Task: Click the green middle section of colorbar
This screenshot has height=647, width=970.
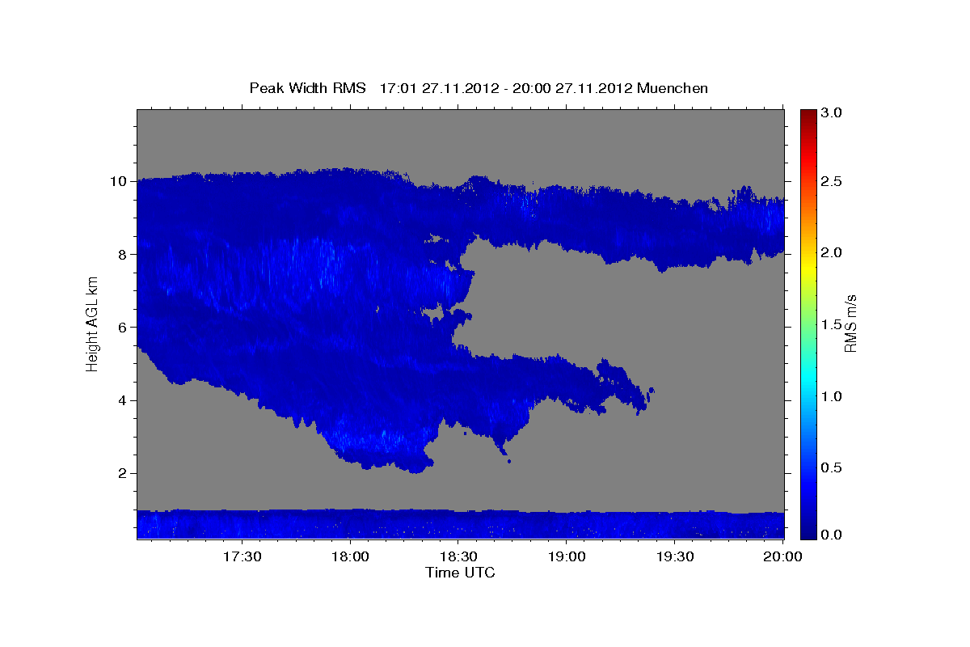Action: pyautogui.click(x=808, y=323)
